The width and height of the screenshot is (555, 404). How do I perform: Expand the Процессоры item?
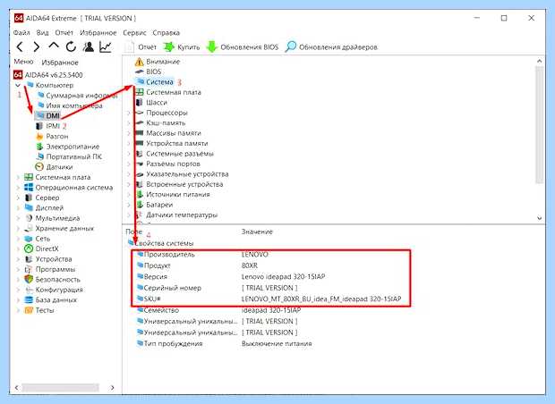click(x=129, y=113)
